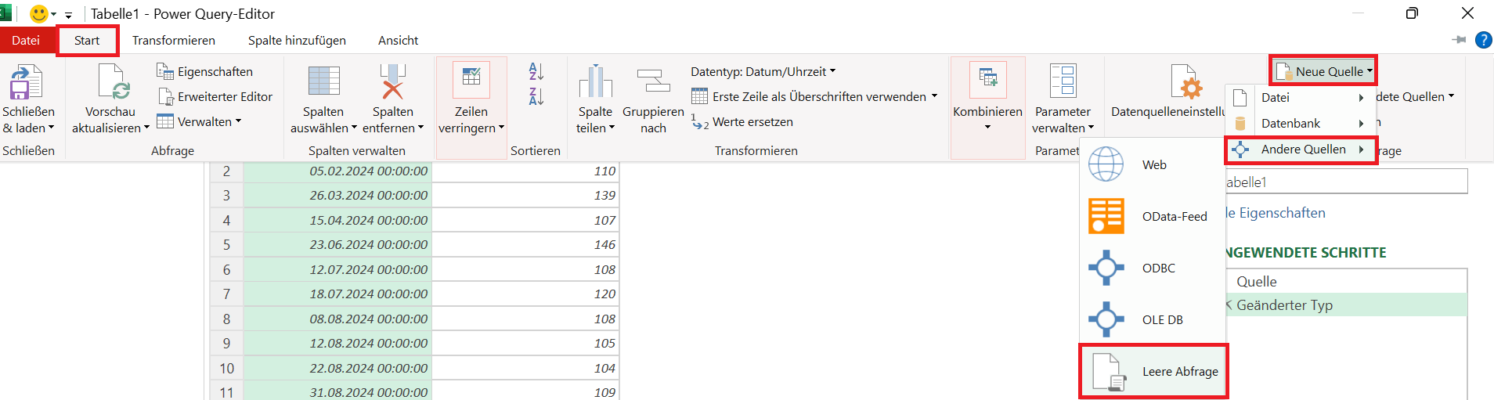Click the Spalten auswählen icon
Viewport: 1494px width, 400px height.
(323, 81)
